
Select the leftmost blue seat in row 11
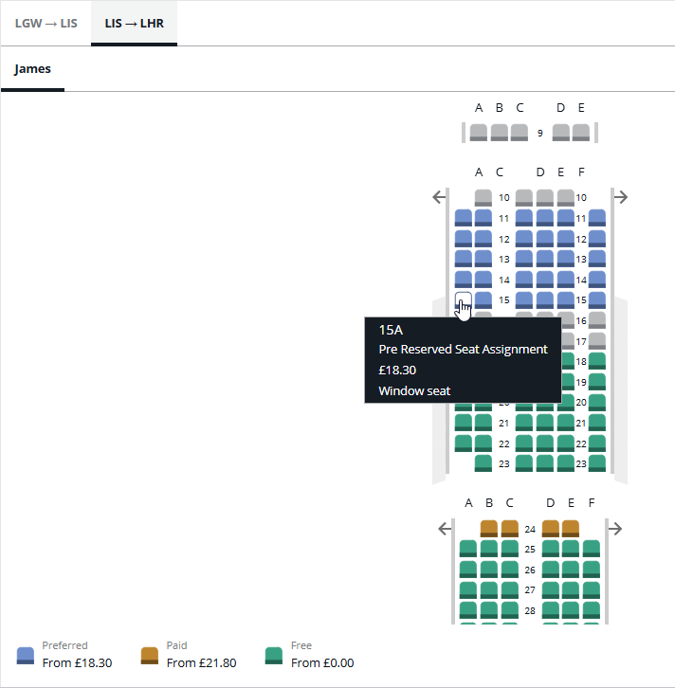click(464, 218)
